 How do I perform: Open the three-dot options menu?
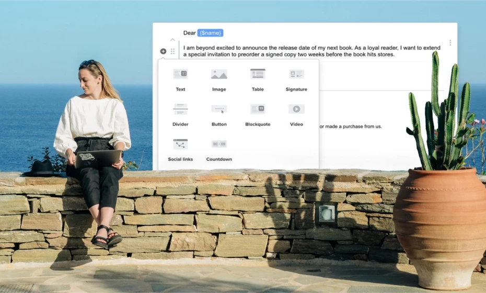[450, 43]
